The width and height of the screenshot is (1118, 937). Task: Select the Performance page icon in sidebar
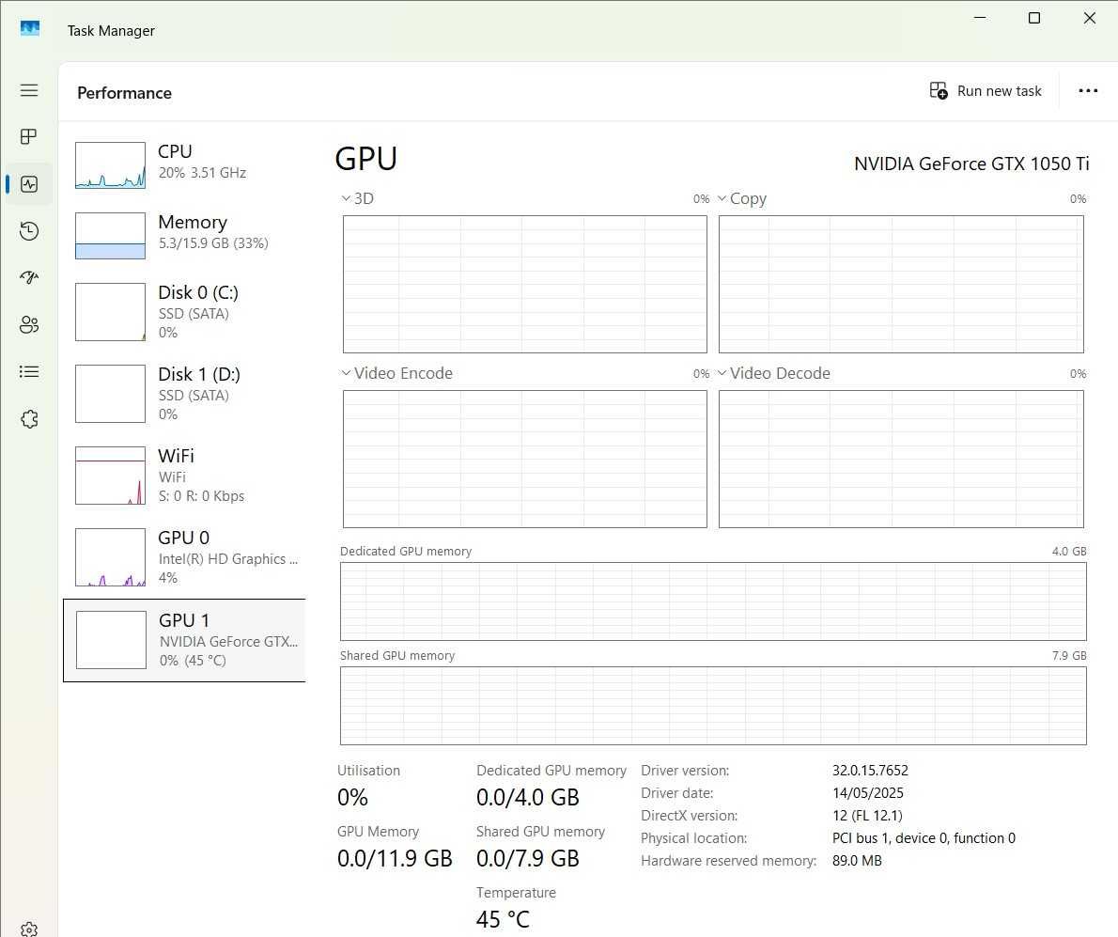29,184
